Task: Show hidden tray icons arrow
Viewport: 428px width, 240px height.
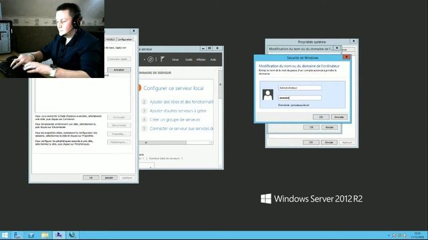Action: click(389, 235)
